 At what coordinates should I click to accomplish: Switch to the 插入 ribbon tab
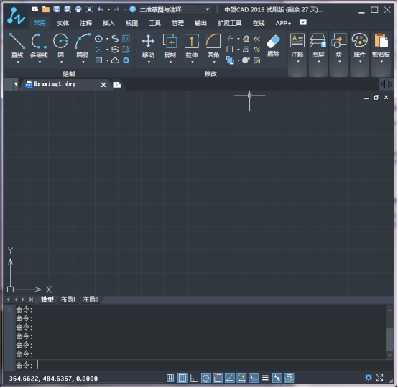[108, 23]
